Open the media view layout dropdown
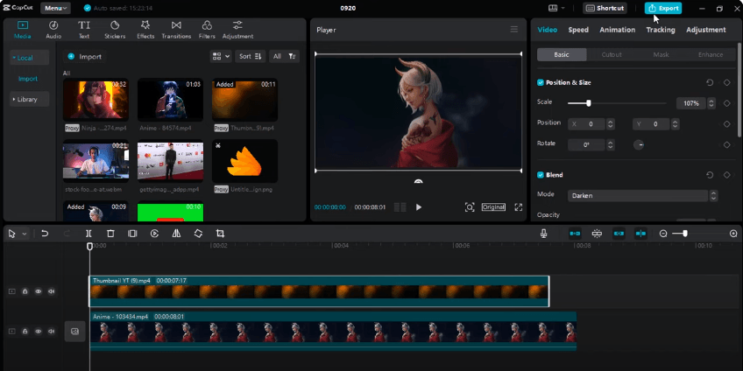Viewport: 743px width, 371px height. tap(221, 56)
